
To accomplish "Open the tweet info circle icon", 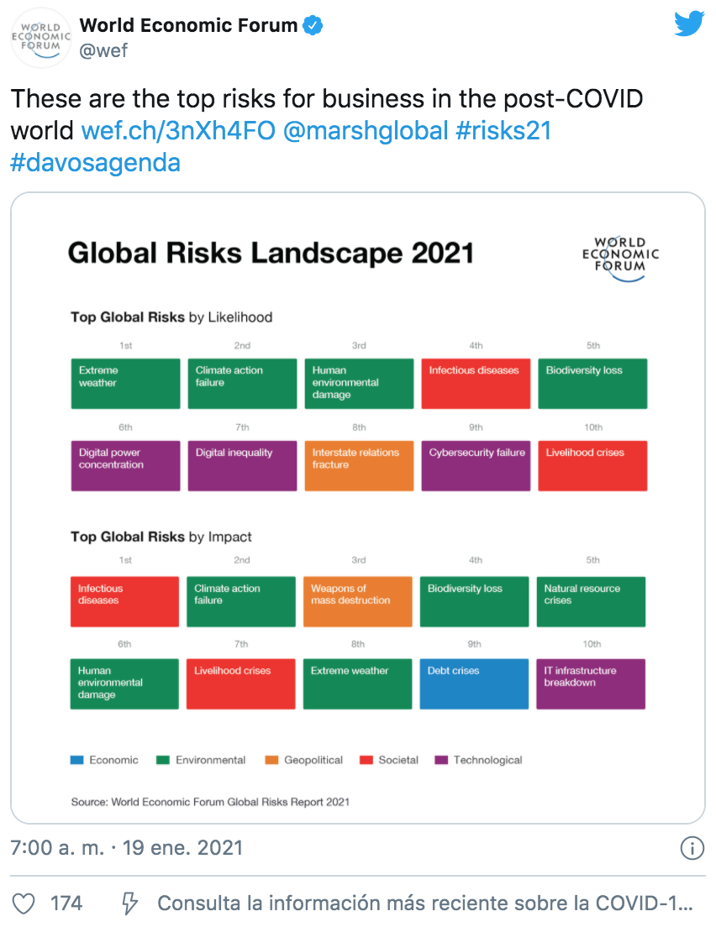I will pos(692,848).
